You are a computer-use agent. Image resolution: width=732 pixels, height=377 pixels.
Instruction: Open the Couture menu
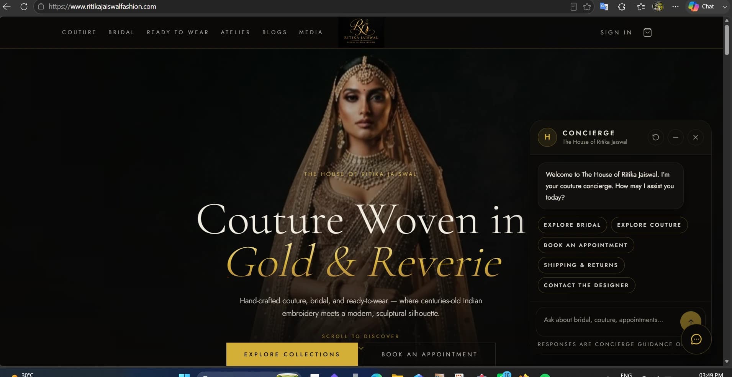click(79, 32)
